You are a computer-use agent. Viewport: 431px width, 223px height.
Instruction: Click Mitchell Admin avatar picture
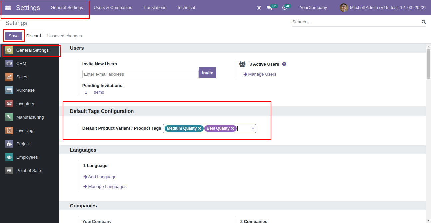point(344,7)
